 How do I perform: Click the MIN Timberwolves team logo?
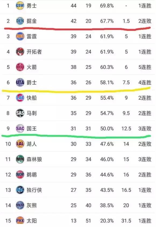point(20,159)
